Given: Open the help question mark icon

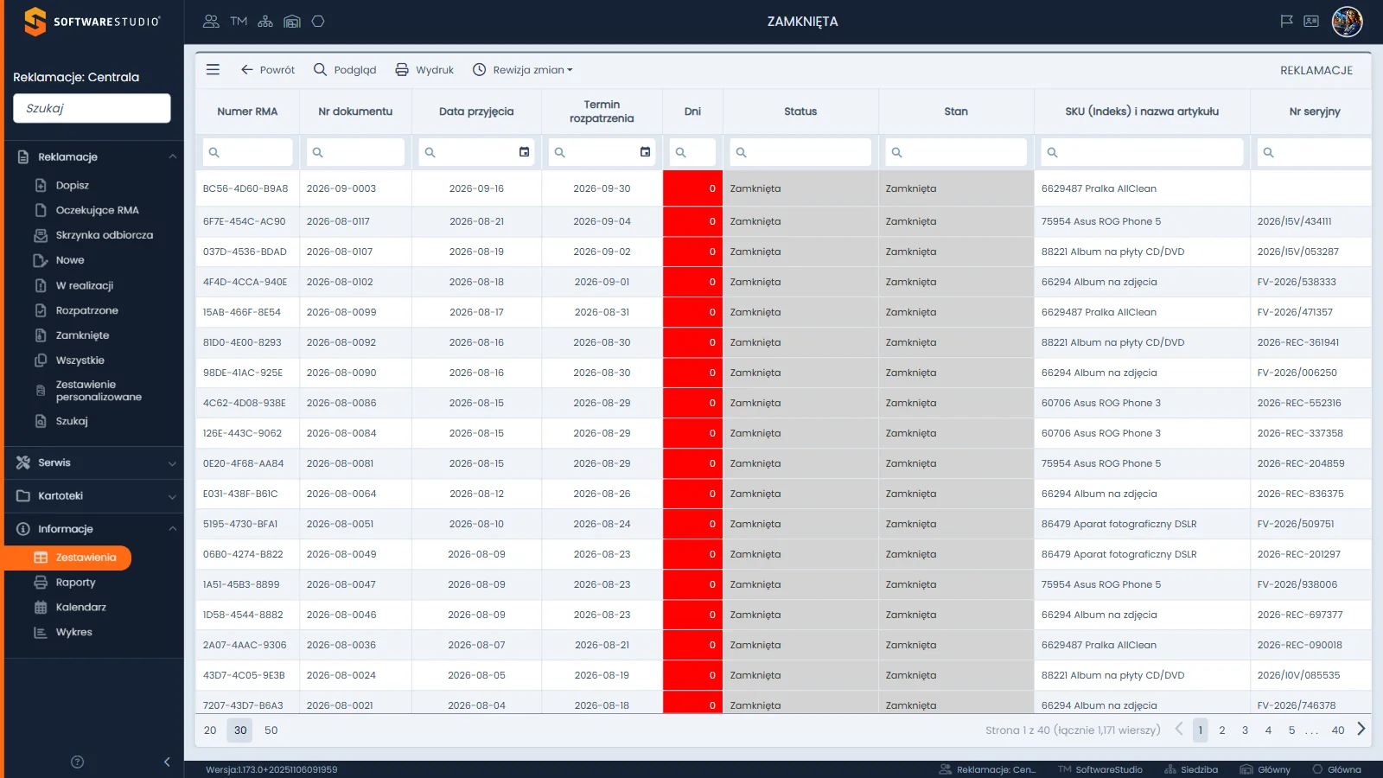Looking at the screenshot, I should point(77,762).
